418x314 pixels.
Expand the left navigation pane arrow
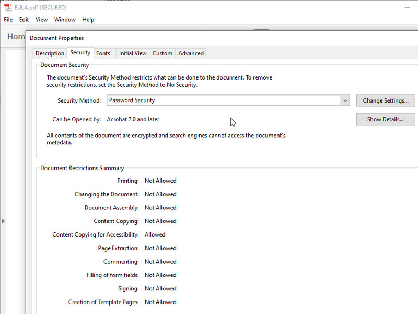tap(3, 221)
